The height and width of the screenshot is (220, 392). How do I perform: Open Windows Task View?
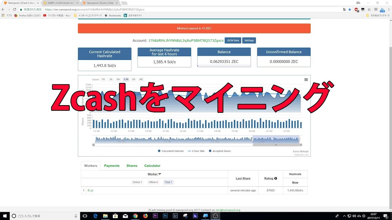click(x=85, y=216)
